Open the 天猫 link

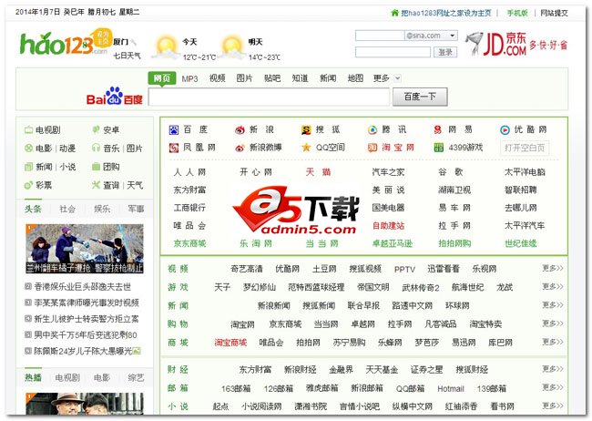pyautogui.click(x=318, y=172)
